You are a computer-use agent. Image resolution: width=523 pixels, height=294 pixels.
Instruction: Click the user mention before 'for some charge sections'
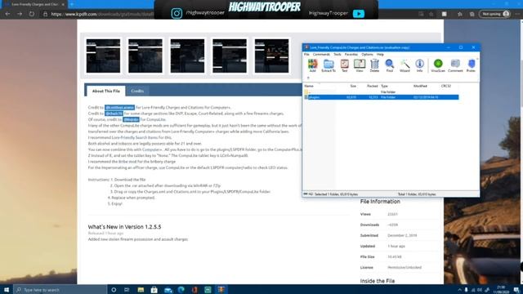click(x=114, y=114)
